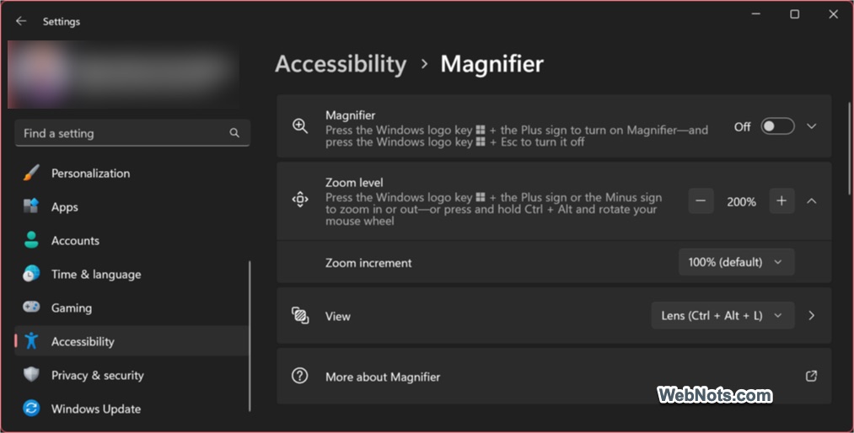The width and height of the screenshot is (854, 433).
Task: Click the Zoom level move-arrows icon
Action: (x=300, y=199)
